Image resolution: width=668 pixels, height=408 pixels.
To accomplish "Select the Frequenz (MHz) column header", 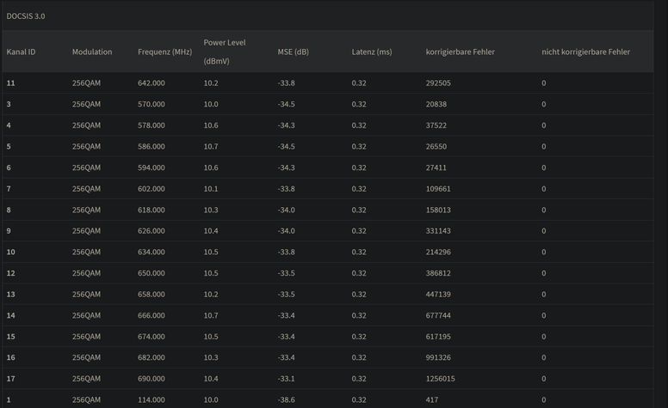I will pyautogui.click(x=164, y=52).
